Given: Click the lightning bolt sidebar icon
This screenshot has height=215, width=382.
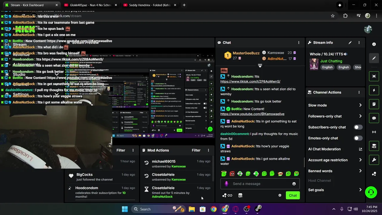Looking at the screenshot, I should point(374,90).
